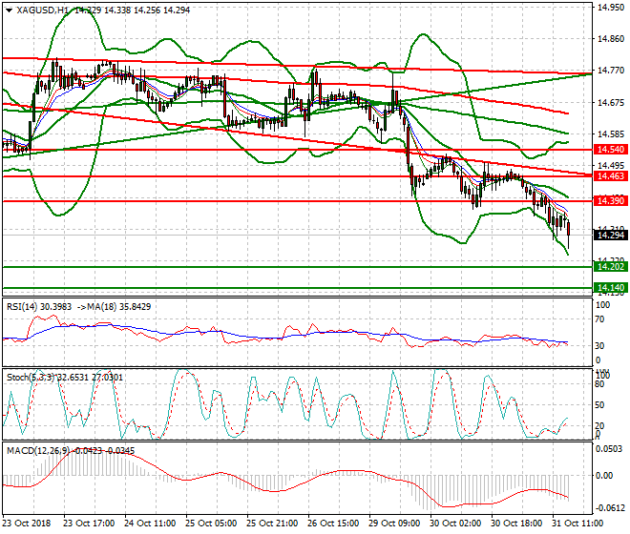Click the XAGUSD,H1 chart title
This screenshot has width=630, height=534.
click(43, 10)
